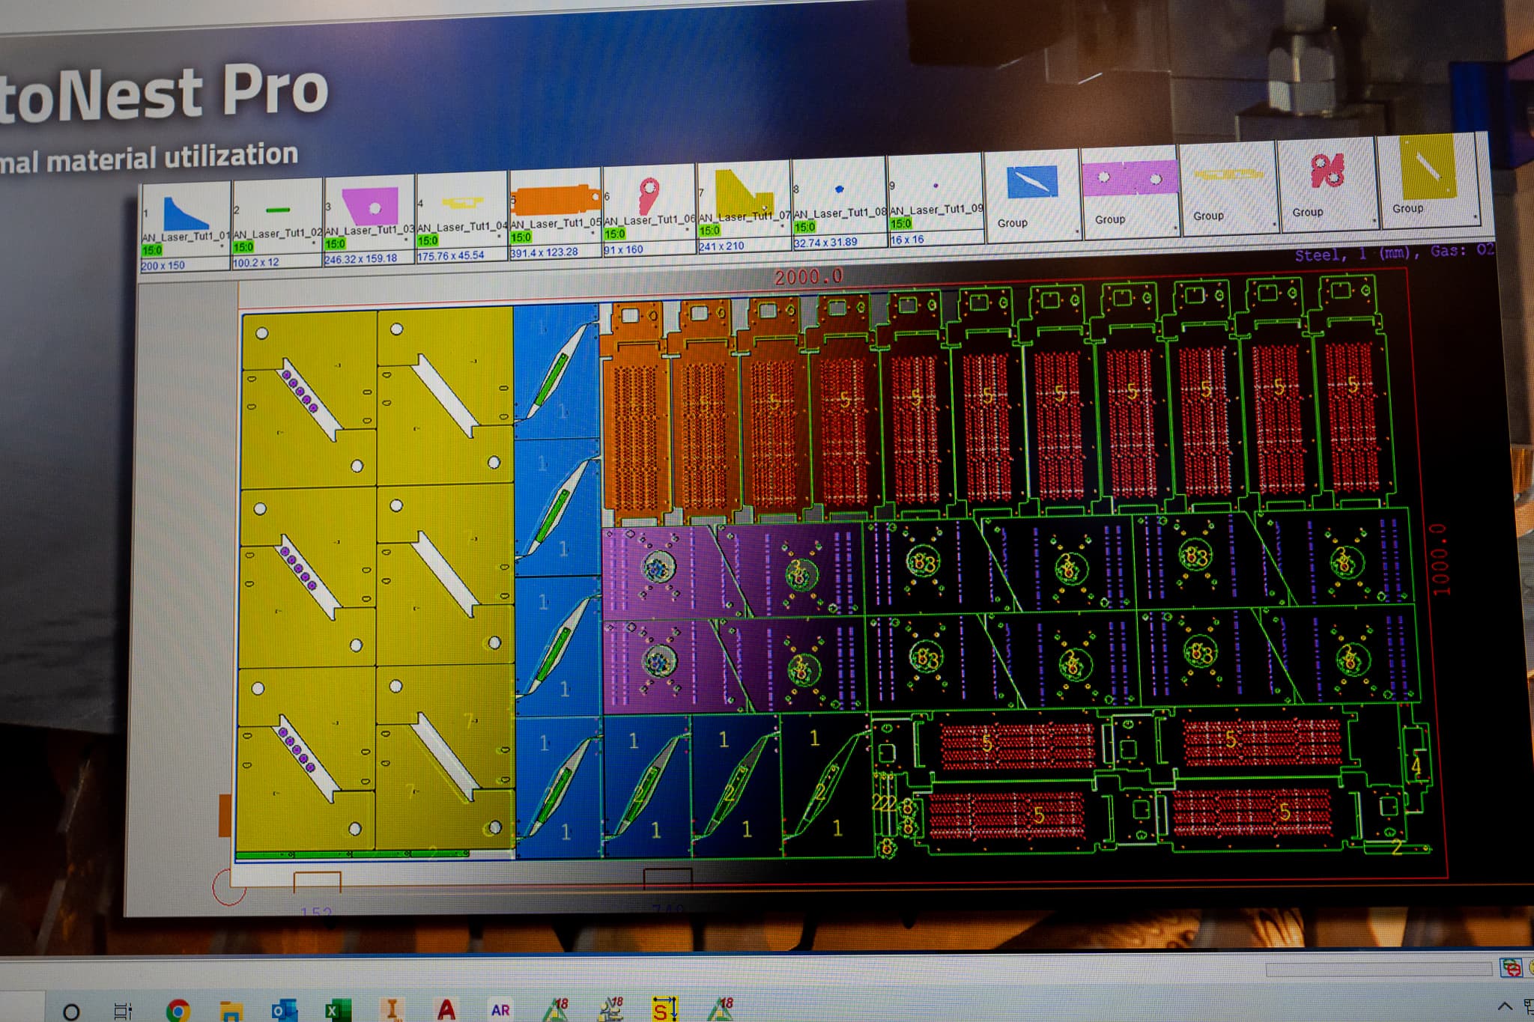Click the red origin circle at sheet corner
1534x1022 pixels.
pyautogui.click(x=228, y=887)
